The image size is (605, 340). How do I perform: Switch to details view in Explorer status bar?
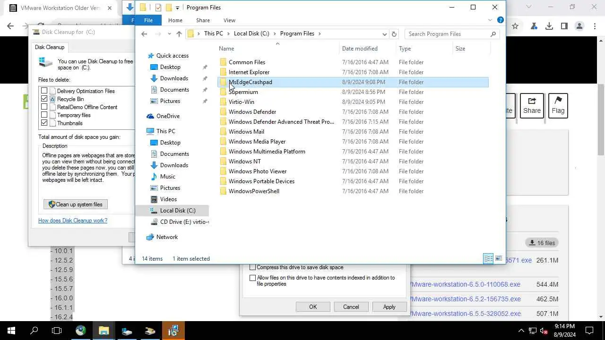pyautogui.click(x=488, y=258)
